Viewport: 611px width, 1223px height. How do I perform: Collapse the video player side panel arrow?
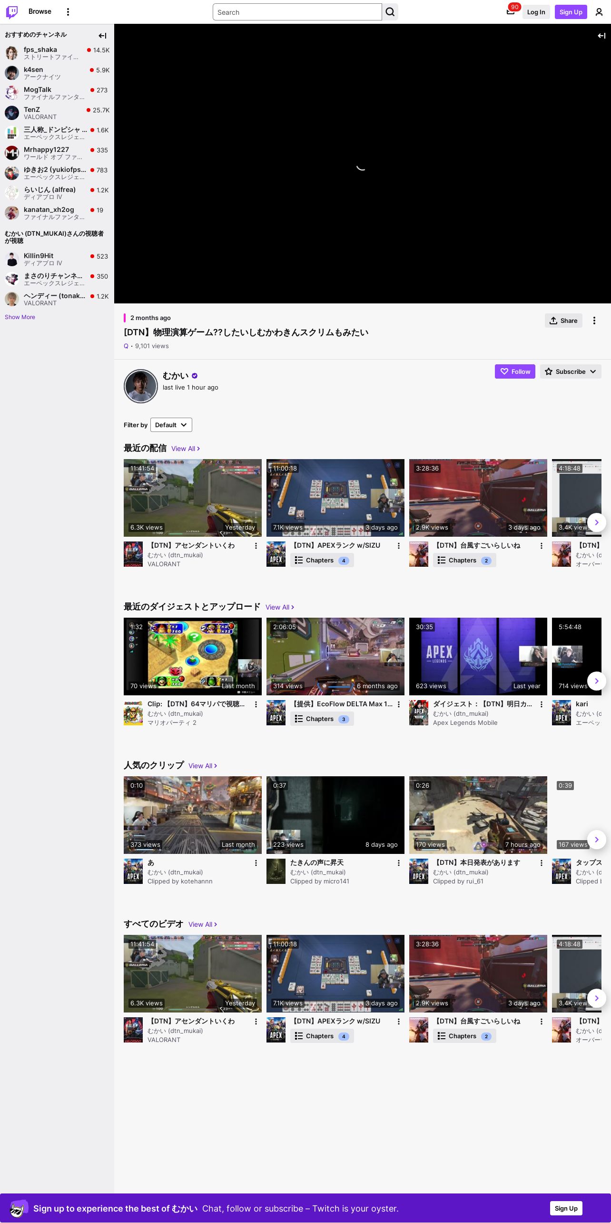pos(601,36)
